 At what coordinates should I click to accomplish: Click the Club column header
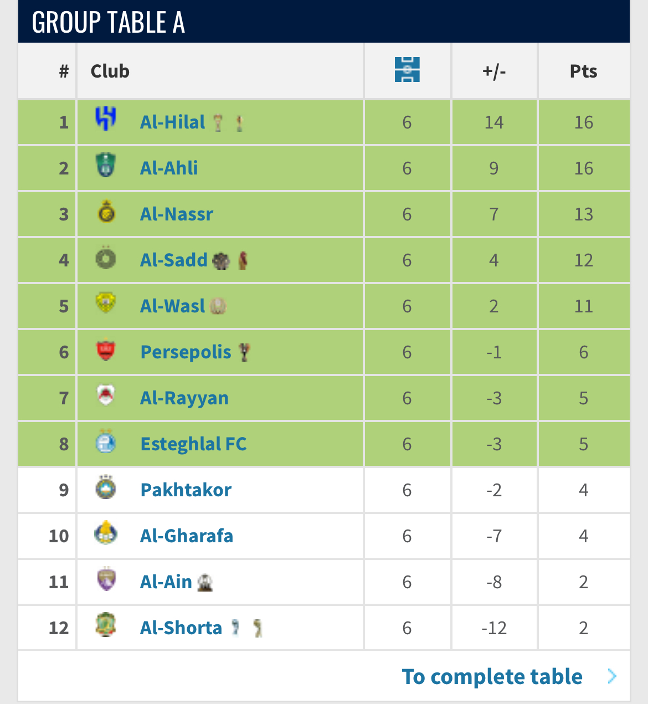pyautogui.click(x=110, y=71)
